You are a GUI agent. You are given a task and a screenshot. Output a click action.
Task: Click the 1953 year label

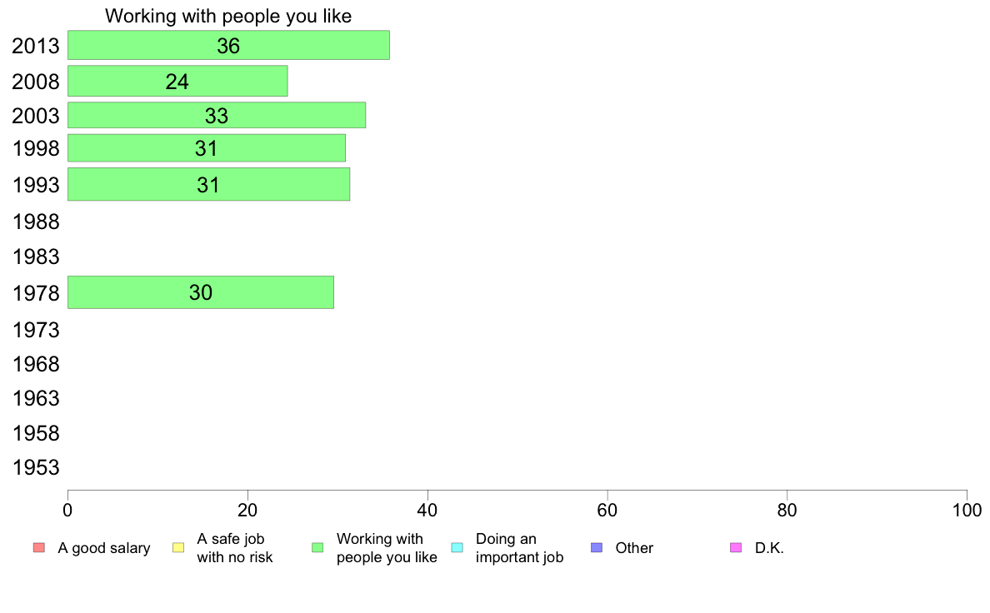(36, 468)
